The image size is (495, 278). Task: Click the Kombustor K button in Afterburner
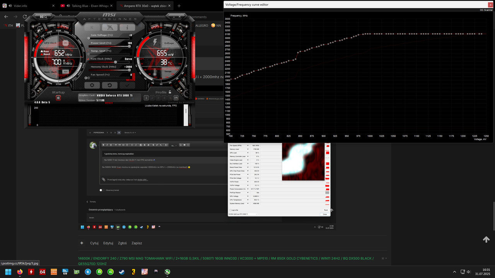[x=92, y=27]
